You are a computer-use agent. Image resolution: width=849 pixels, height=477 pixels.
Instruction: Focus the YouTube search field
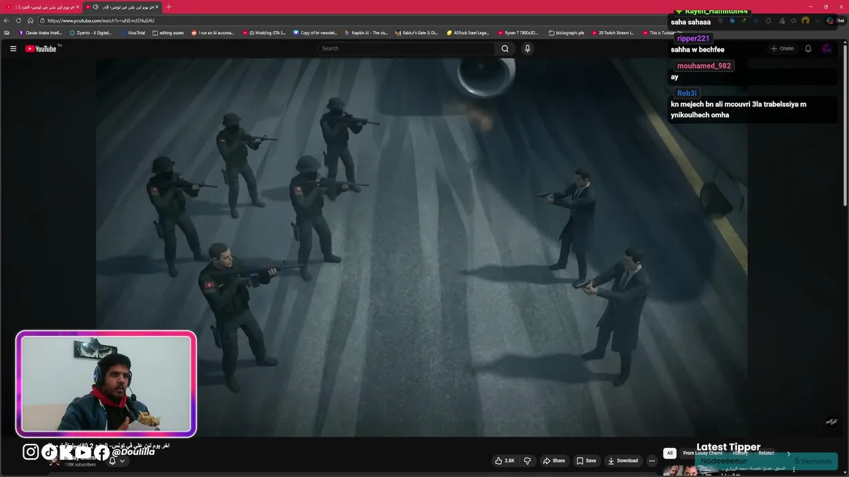[x=406, y=48]
